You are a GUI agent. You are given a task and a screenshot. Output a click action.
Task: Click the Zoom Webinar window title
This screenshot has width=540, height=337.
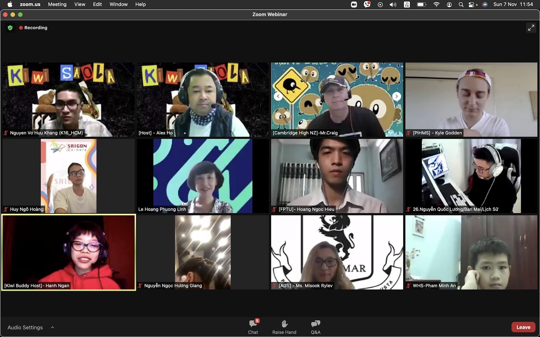(270, 14)
